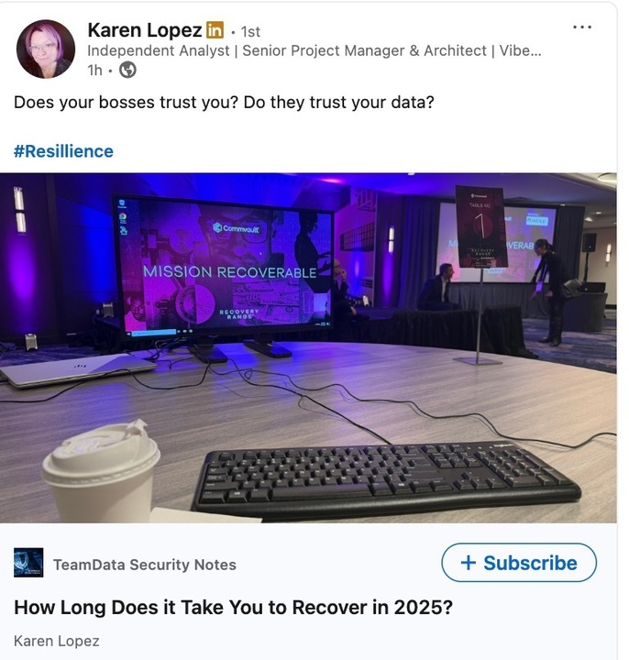629x660 pixels.
Task: Click the headline Independent Analyst description
Action: 314,51
